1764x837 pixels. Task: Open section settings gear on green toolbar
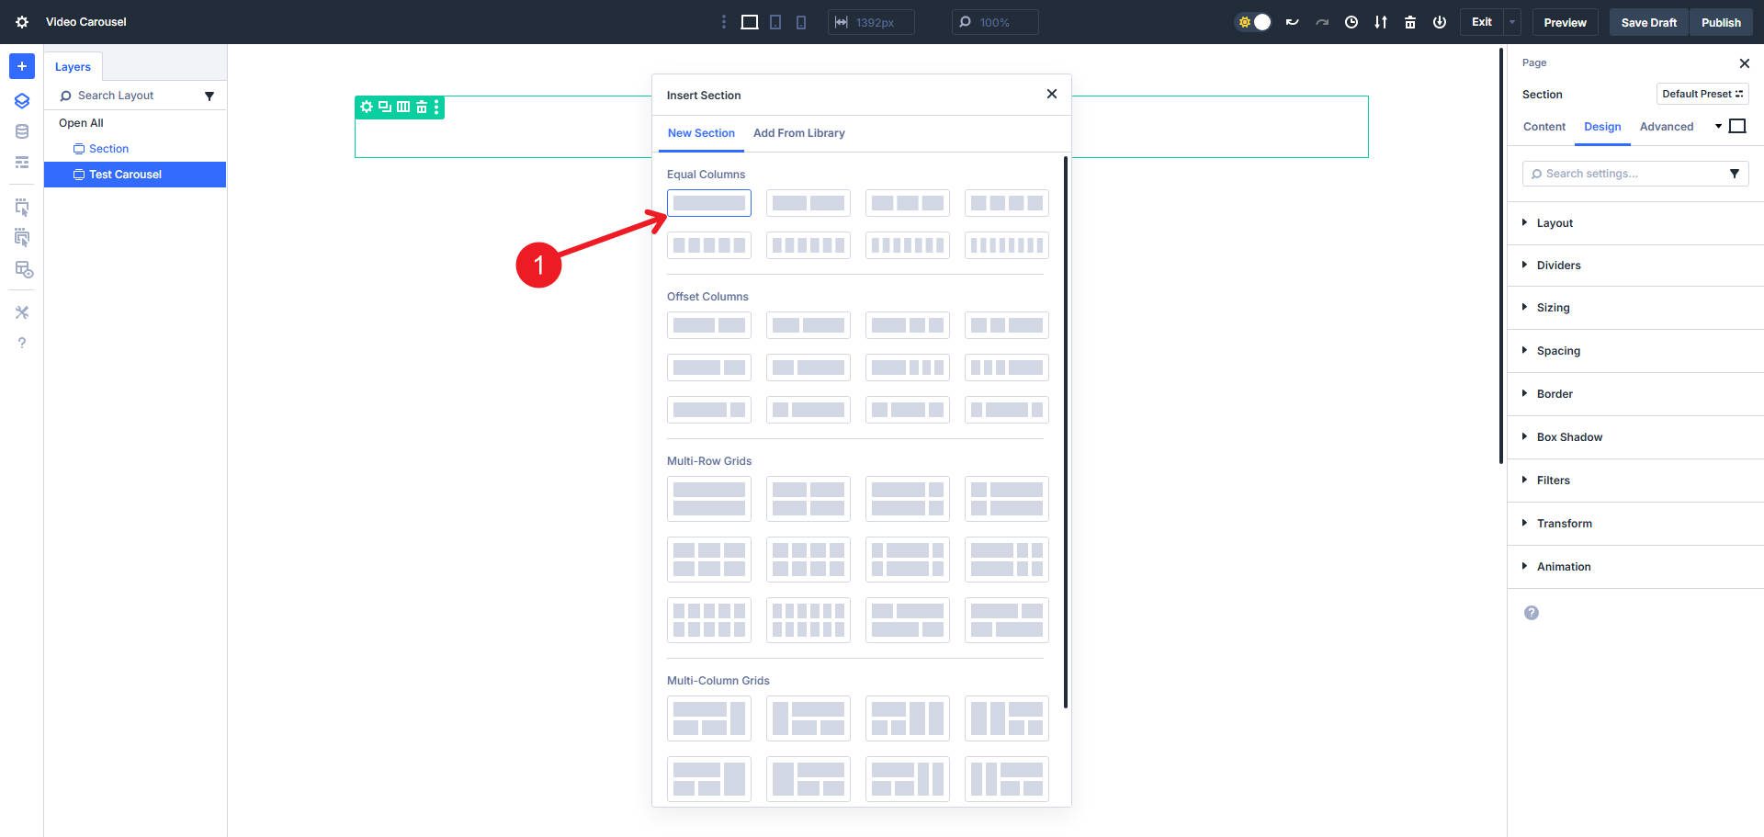point(366,107)
